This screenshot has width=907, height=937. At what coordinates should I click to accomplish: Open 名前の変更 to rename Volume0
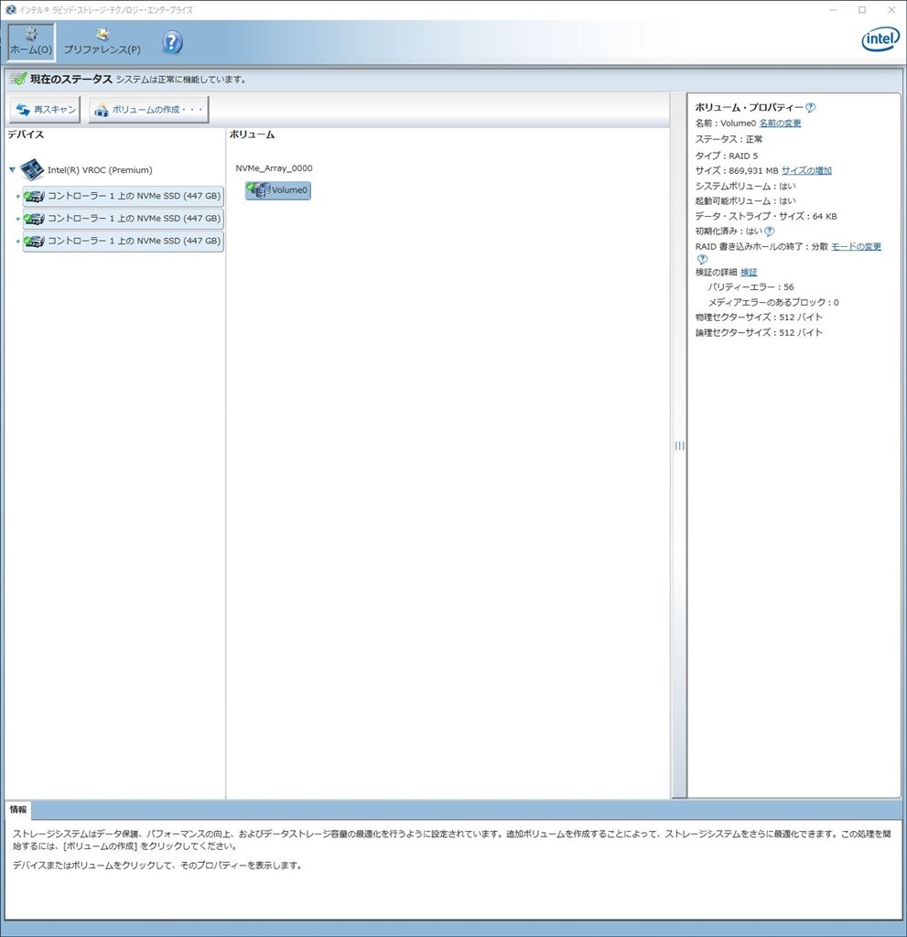[780, 122]
